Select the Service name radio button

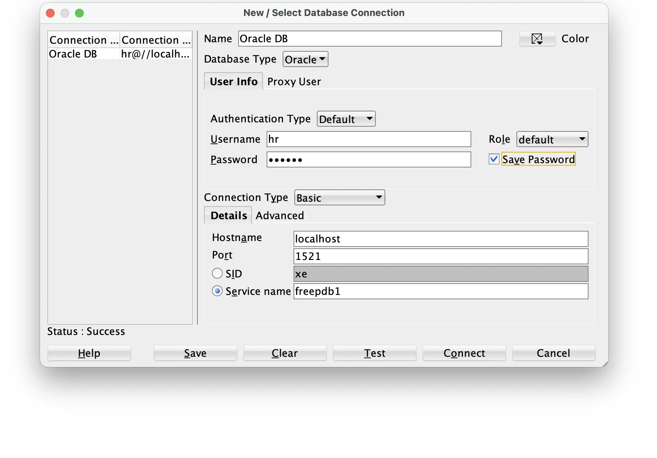[217, 291]
